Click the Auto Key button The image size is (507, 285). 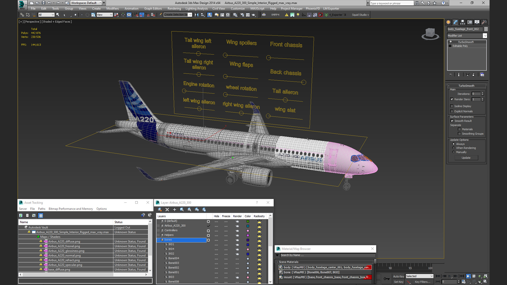[398, 276]
